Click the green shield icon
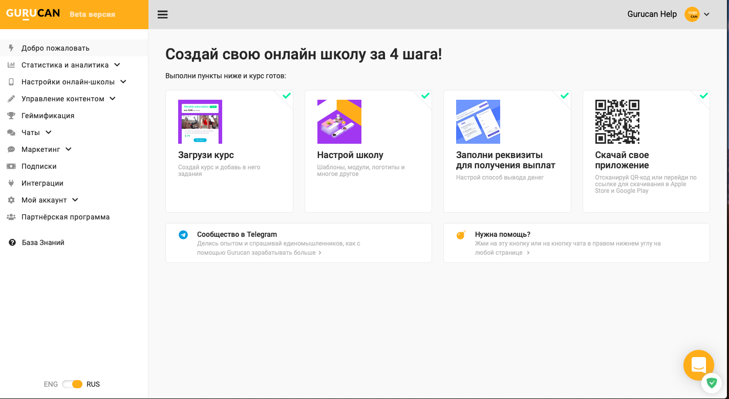 pyautogui.click(x=712, y=383)
